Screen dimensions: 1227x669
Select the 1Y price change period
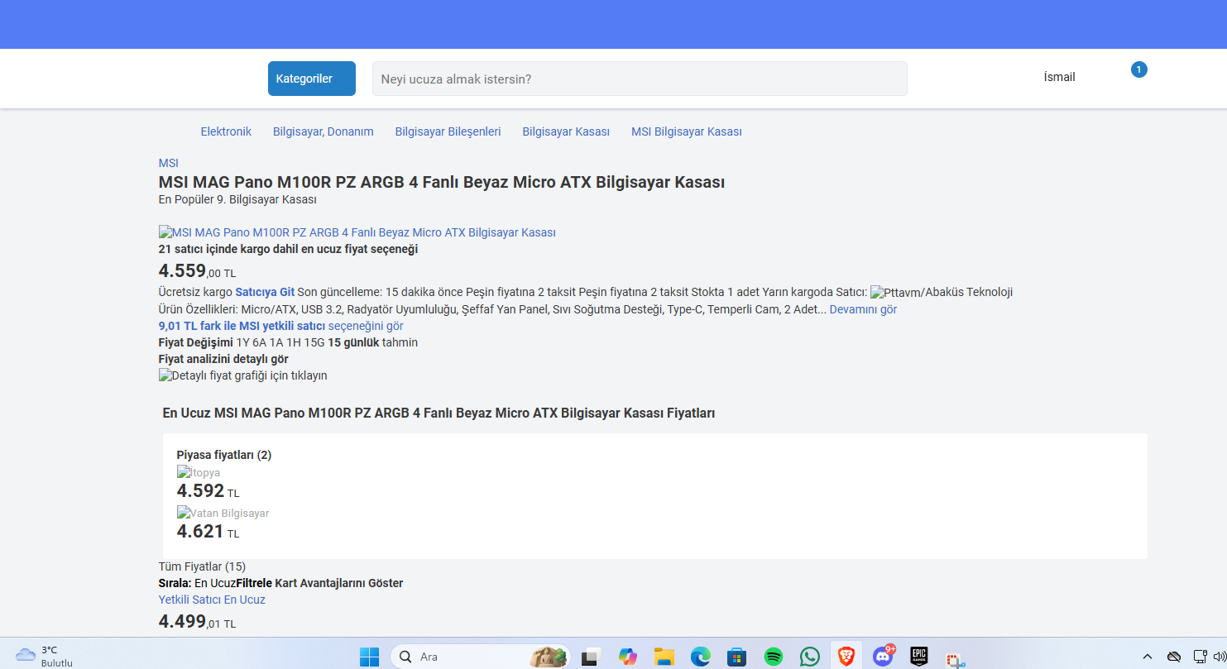tap(243, 342)
